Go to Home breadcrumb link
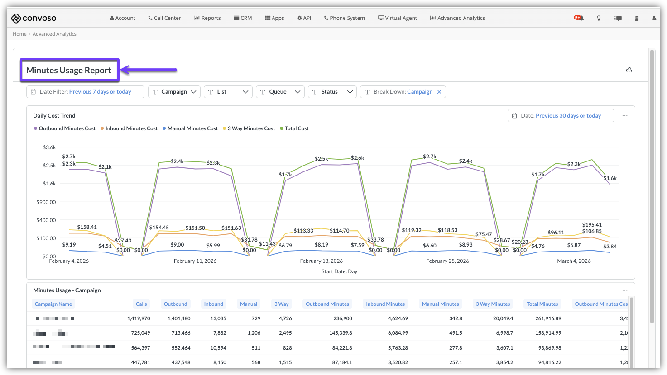 pyautogui.click(x=19, y=34)
